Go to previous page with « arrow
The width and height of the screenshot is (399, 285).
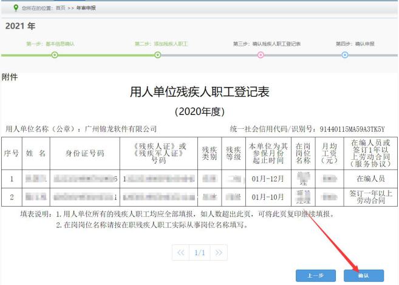pos(180,253)
